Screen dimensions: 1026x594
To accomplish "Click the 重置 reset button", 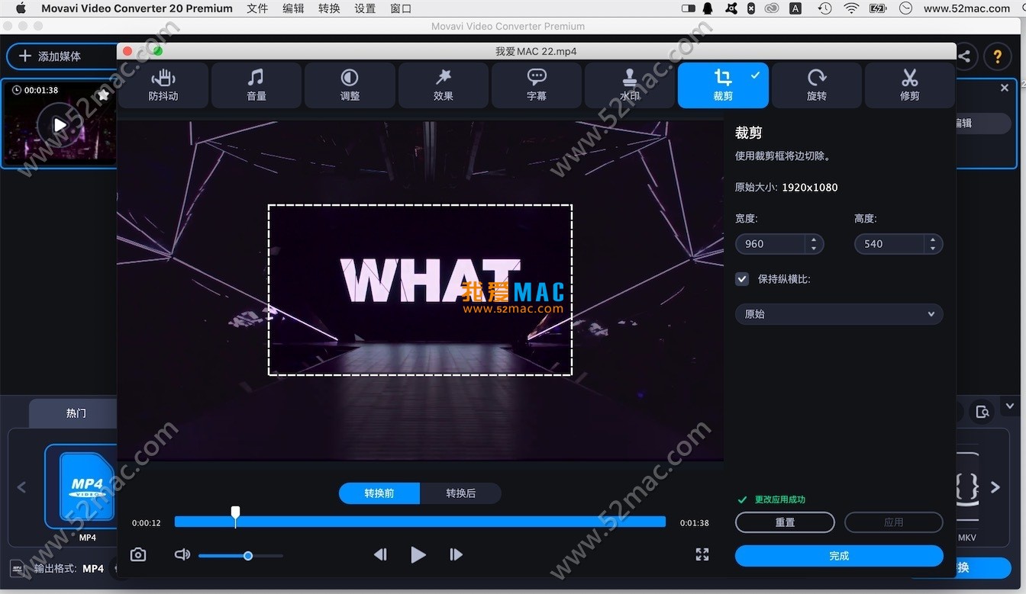I will tap(785, 522).
